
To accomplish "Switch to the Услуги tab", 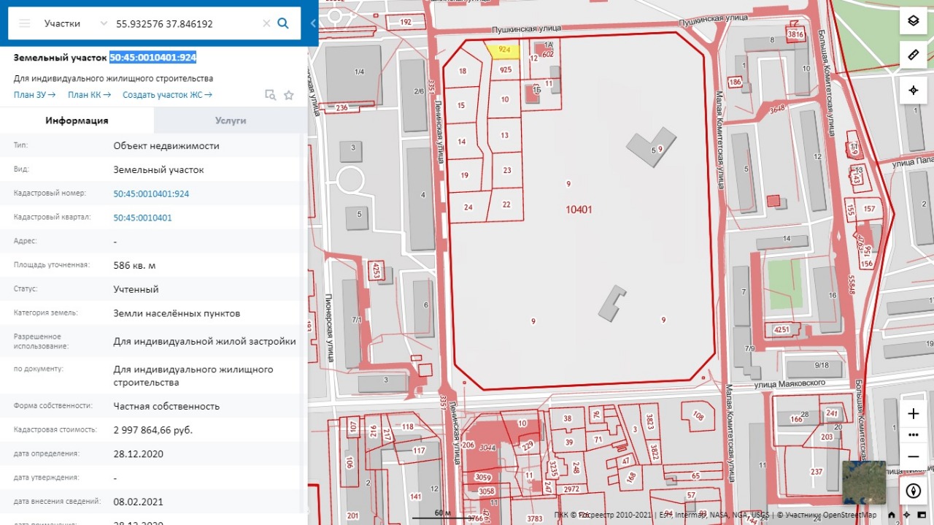I will 231,120.
